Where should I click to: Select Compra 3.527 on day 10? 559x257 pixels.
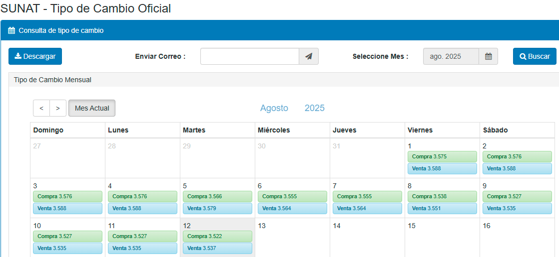[x=68, y=236]
